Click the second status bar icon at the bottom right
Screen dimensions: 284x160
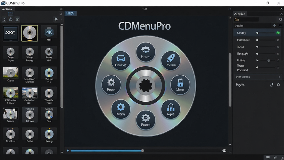click(x=275, y=157)
